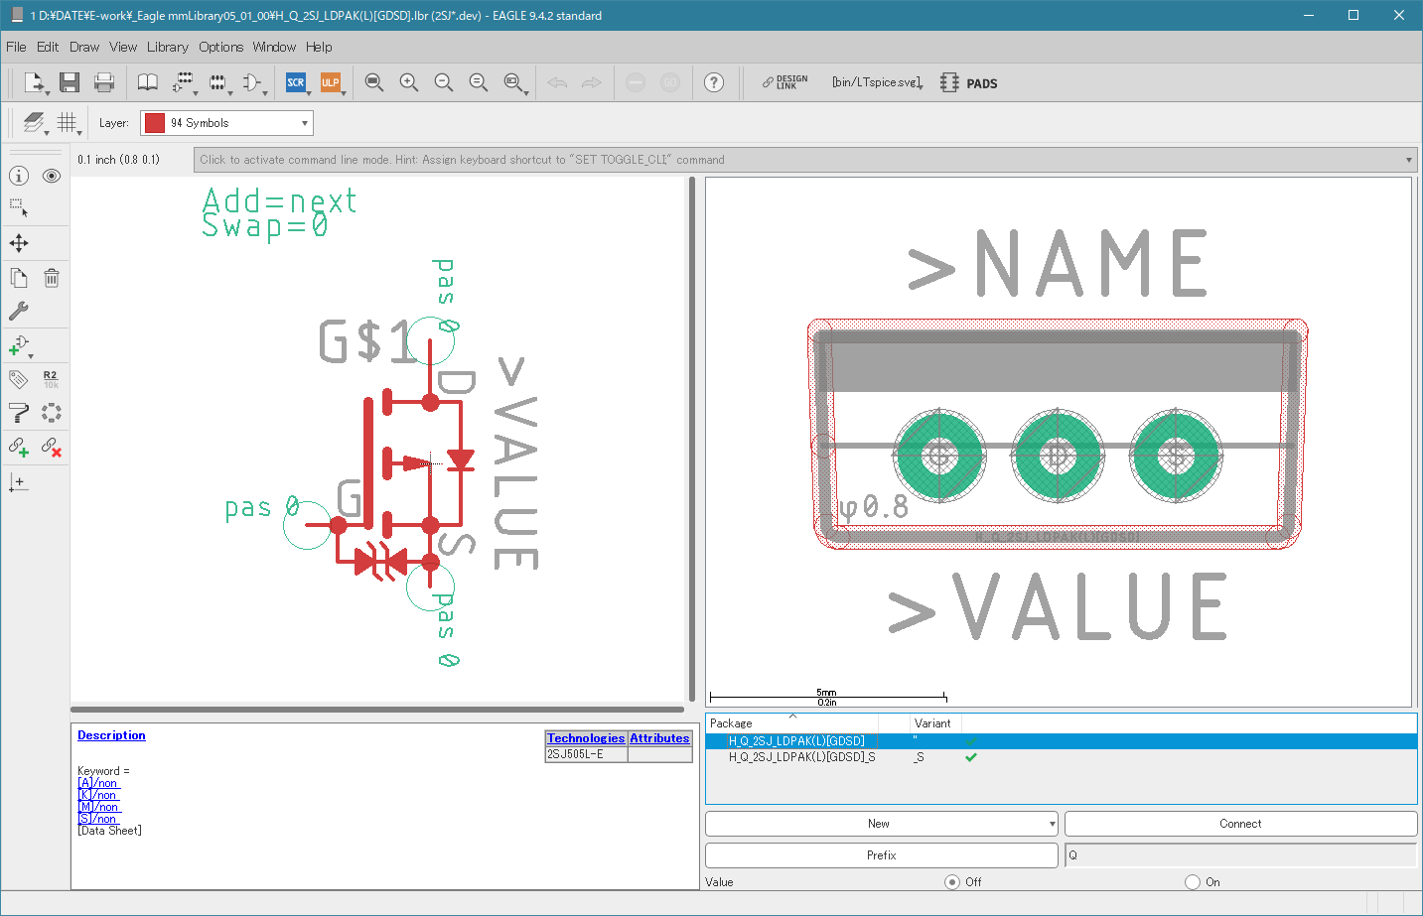Screen dimensions: 1423x916
Task: Expand the New button dropdown arrow
Action: tap(1052, 824)
